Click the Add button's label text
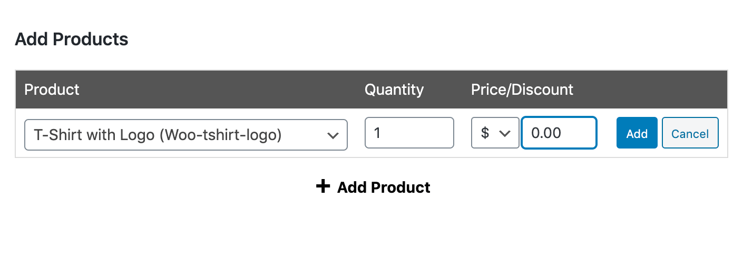743x257 pixels. pos(637,134)
